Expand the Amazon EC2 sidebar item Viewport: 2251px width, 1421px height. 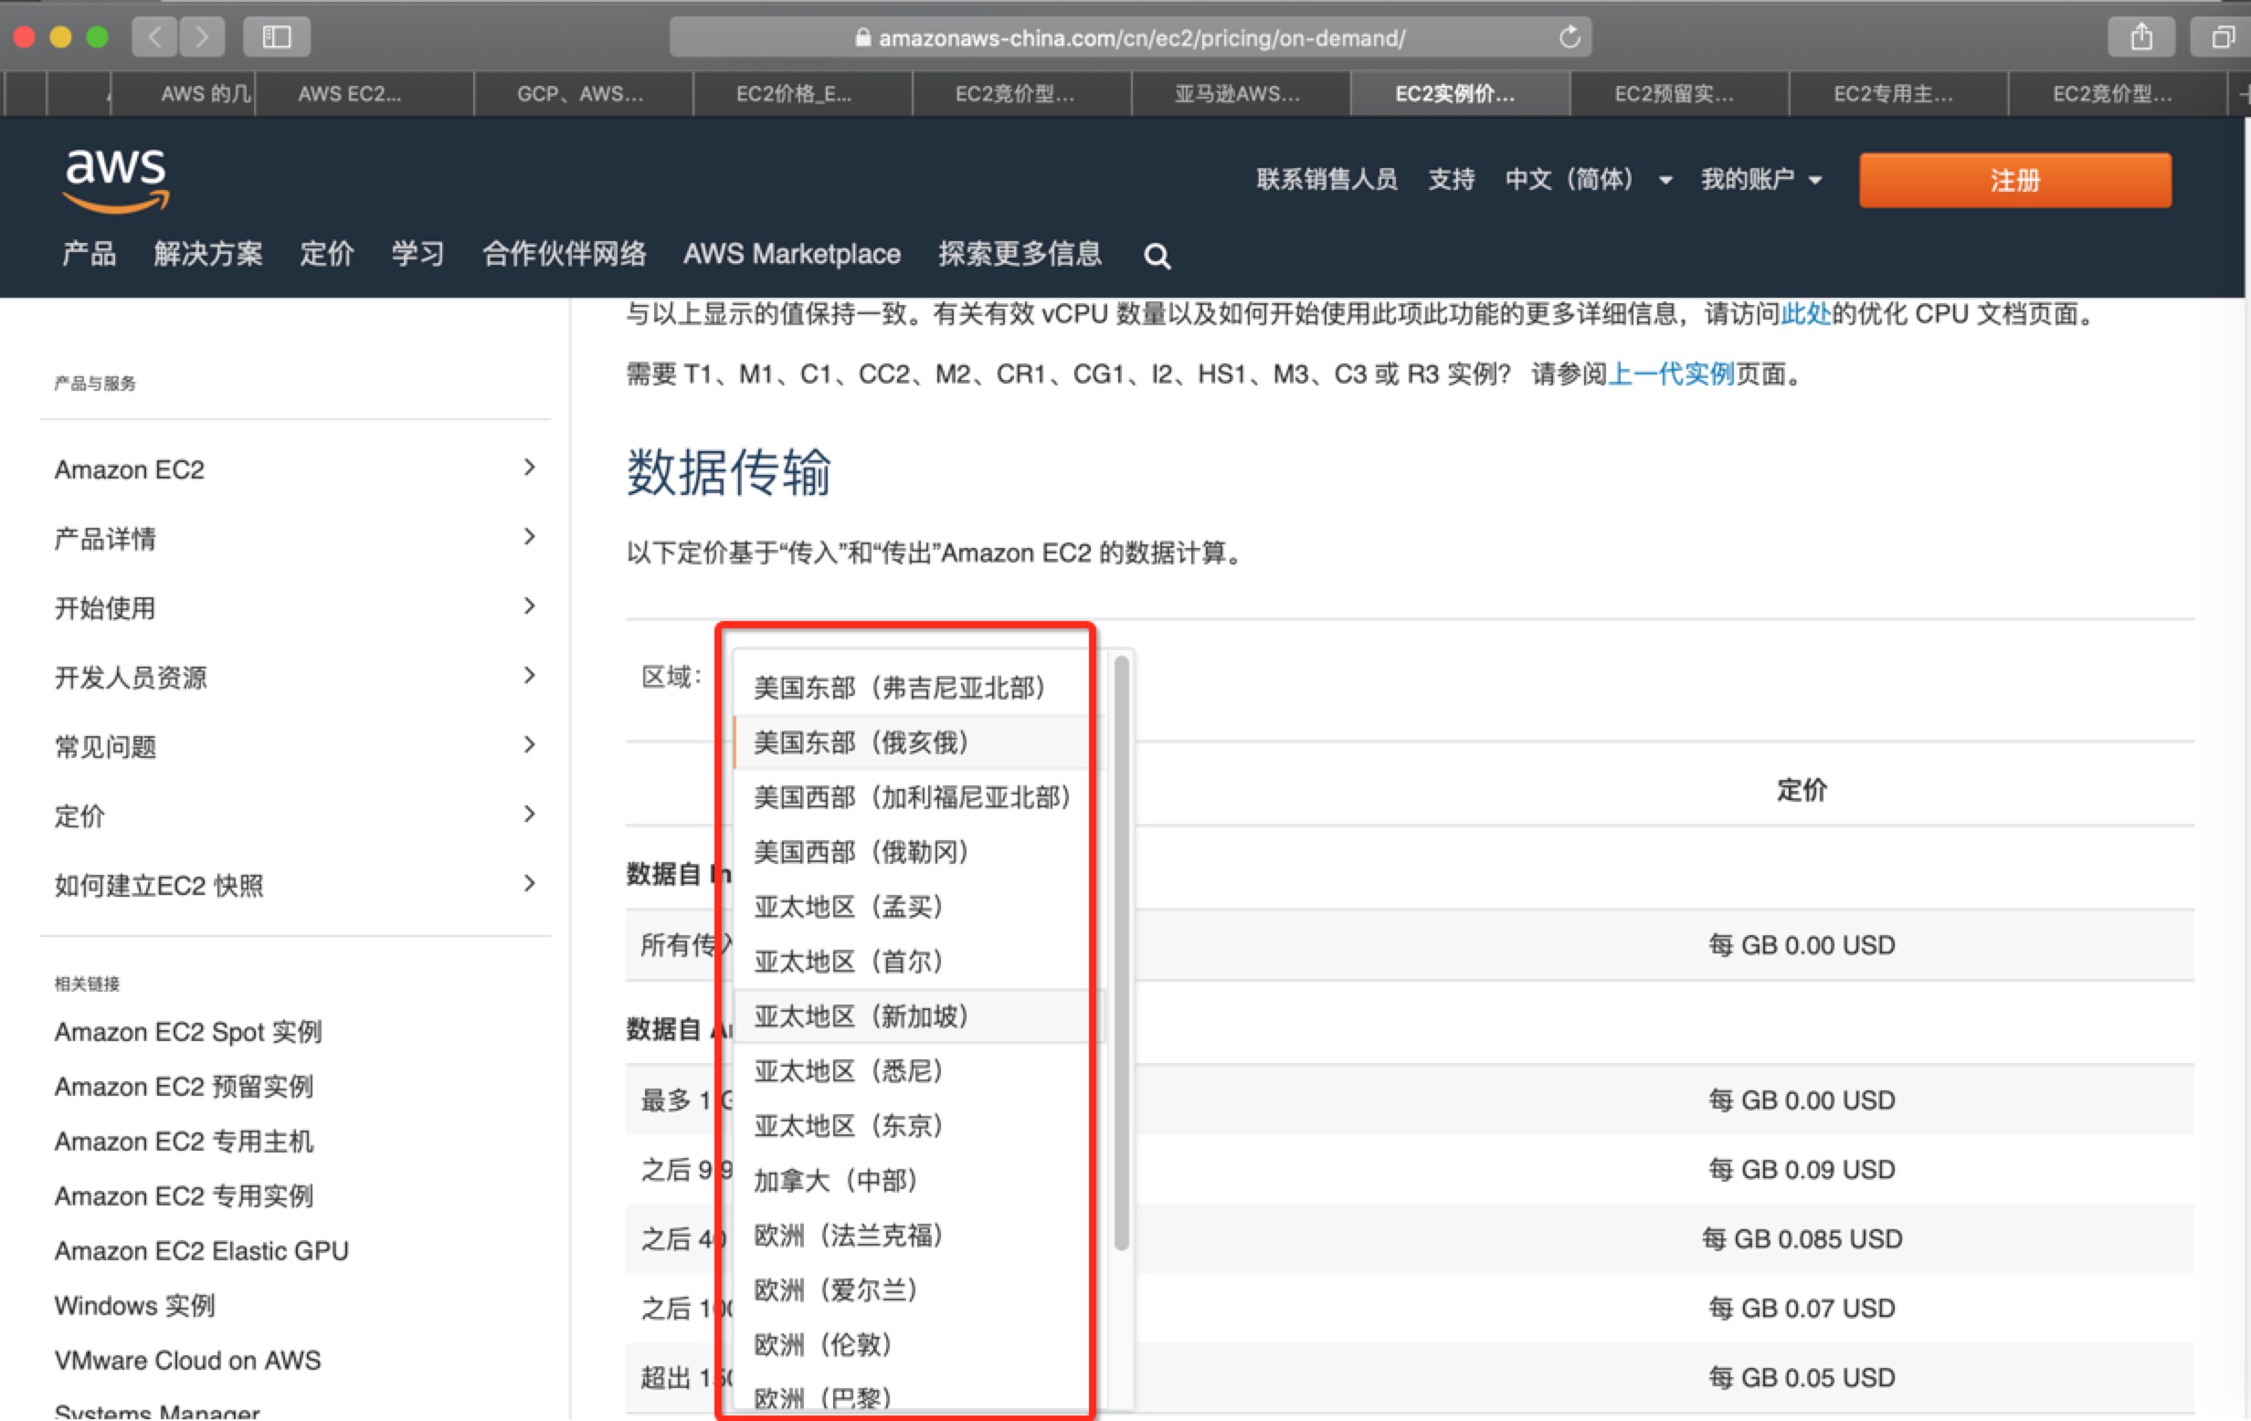(x=295, y=469)
